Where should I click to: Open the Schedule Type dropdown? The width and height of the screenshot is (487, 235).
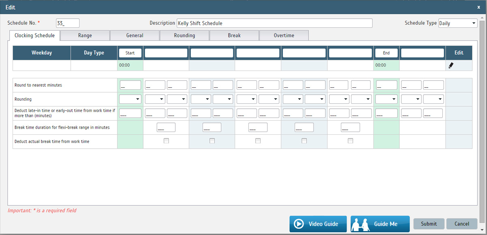[457, 23]
